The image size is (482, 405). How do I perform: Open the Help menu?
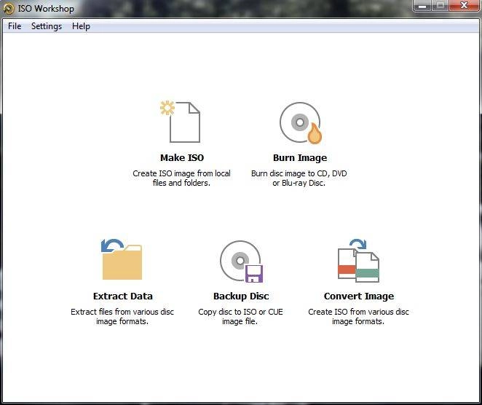81,26
